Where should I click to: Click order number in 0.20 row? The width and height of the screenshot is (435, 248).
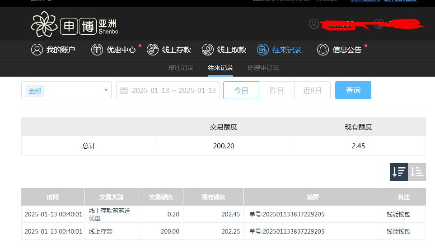pyautogui.click(x=286, y=214)
